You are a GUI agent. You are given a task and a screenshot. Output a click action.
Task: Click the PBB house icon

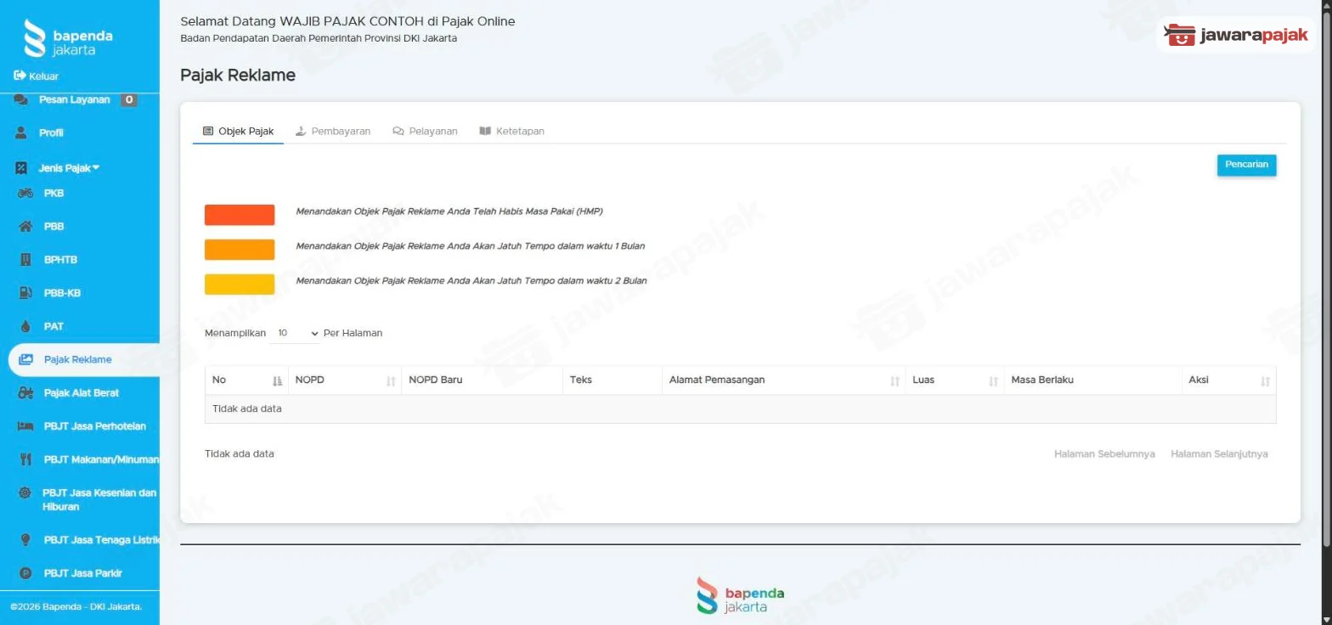click(x=25, y=226)
